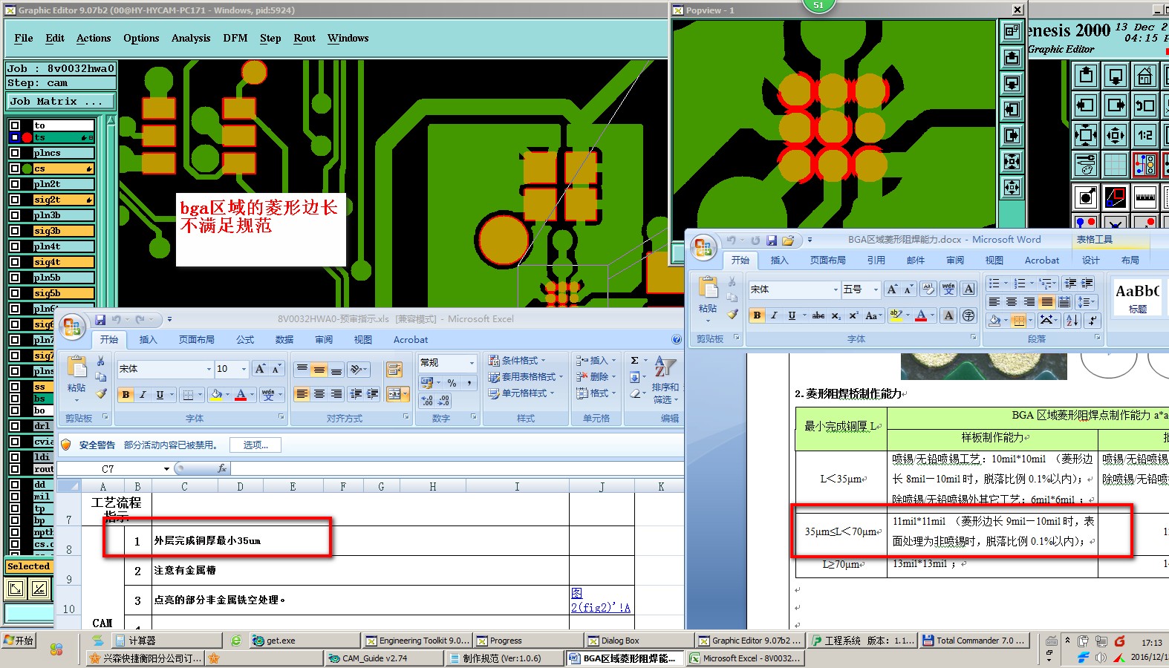Click Bold icon in Word ribbon
1169x668 pixels.
tap(757, 315)
